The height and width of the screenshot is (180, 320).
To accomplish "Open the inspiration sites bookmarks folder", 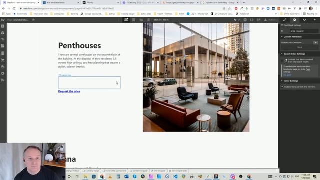I will click(39, 14).
